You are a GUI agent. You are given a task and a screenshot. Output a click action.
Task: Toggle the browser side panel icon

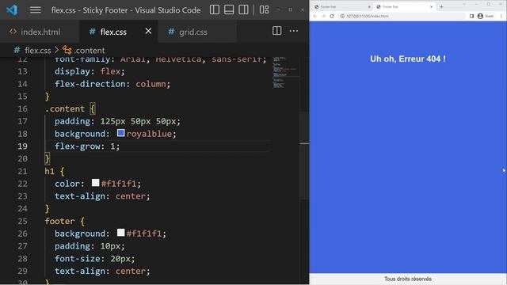[x=472, y=16]
